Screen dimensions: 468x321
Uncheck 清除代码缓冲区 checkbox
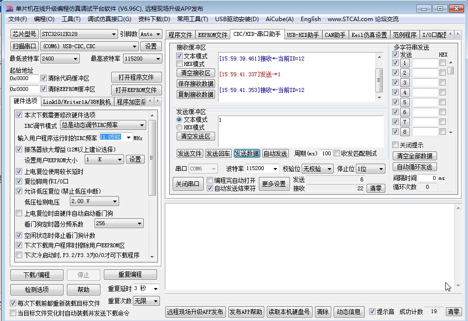44,78
